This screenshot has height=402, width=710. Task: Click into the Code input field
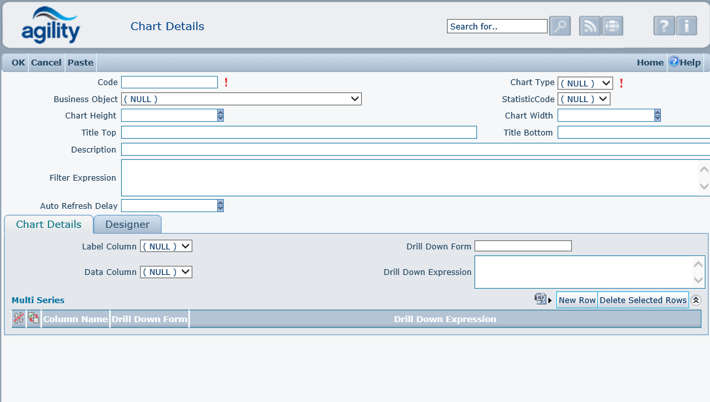click(x=169, y=82)
